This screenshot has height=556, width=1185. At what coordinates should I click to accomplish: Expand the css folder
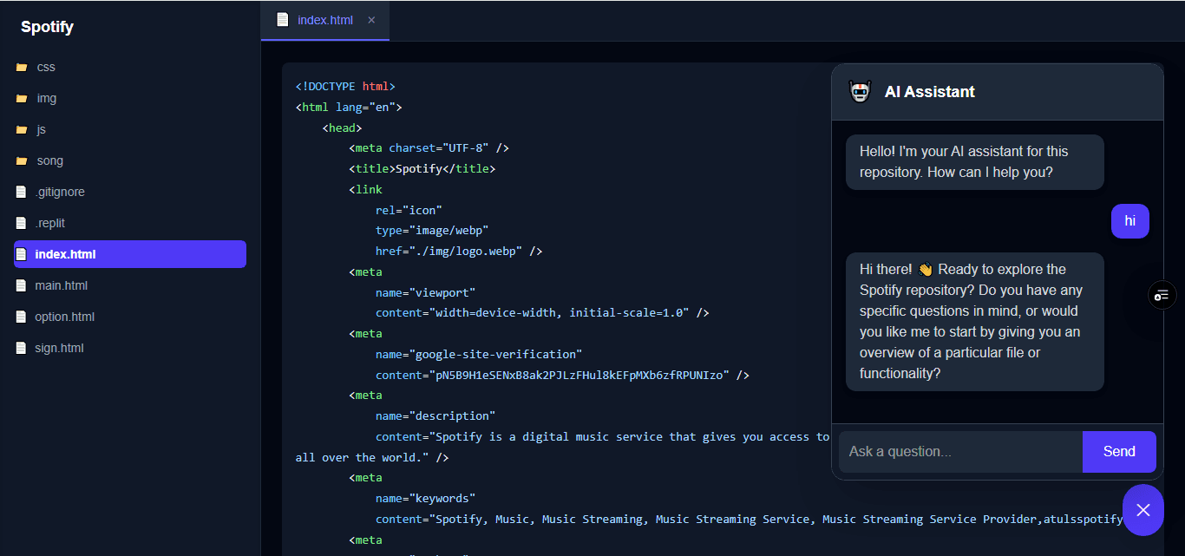(x=48, y=67)
